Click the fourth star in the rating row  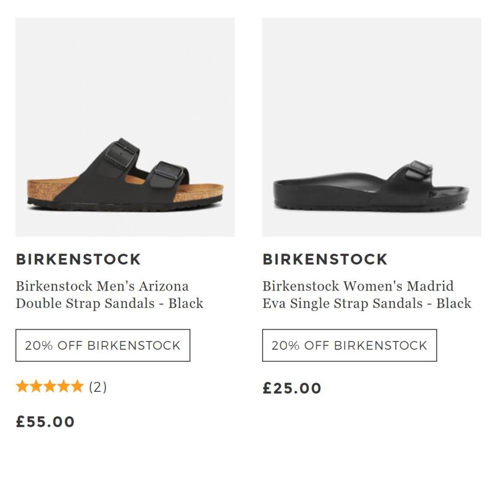63,386
